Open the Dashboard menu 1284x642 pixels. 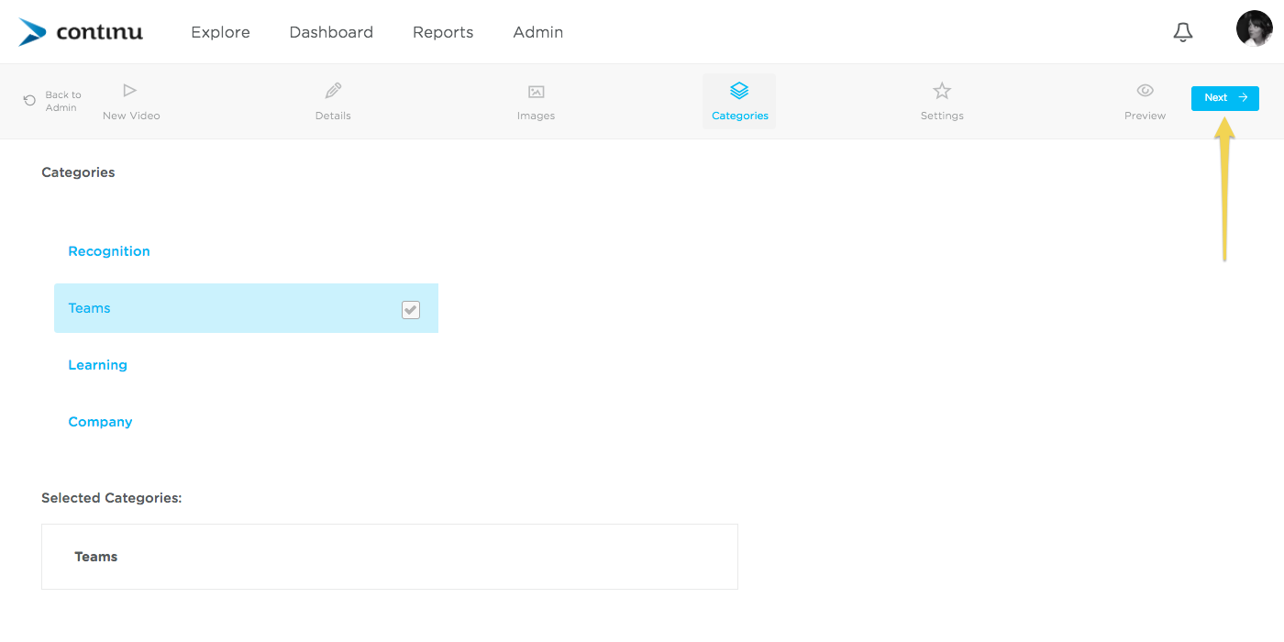[x=331, y=32]
